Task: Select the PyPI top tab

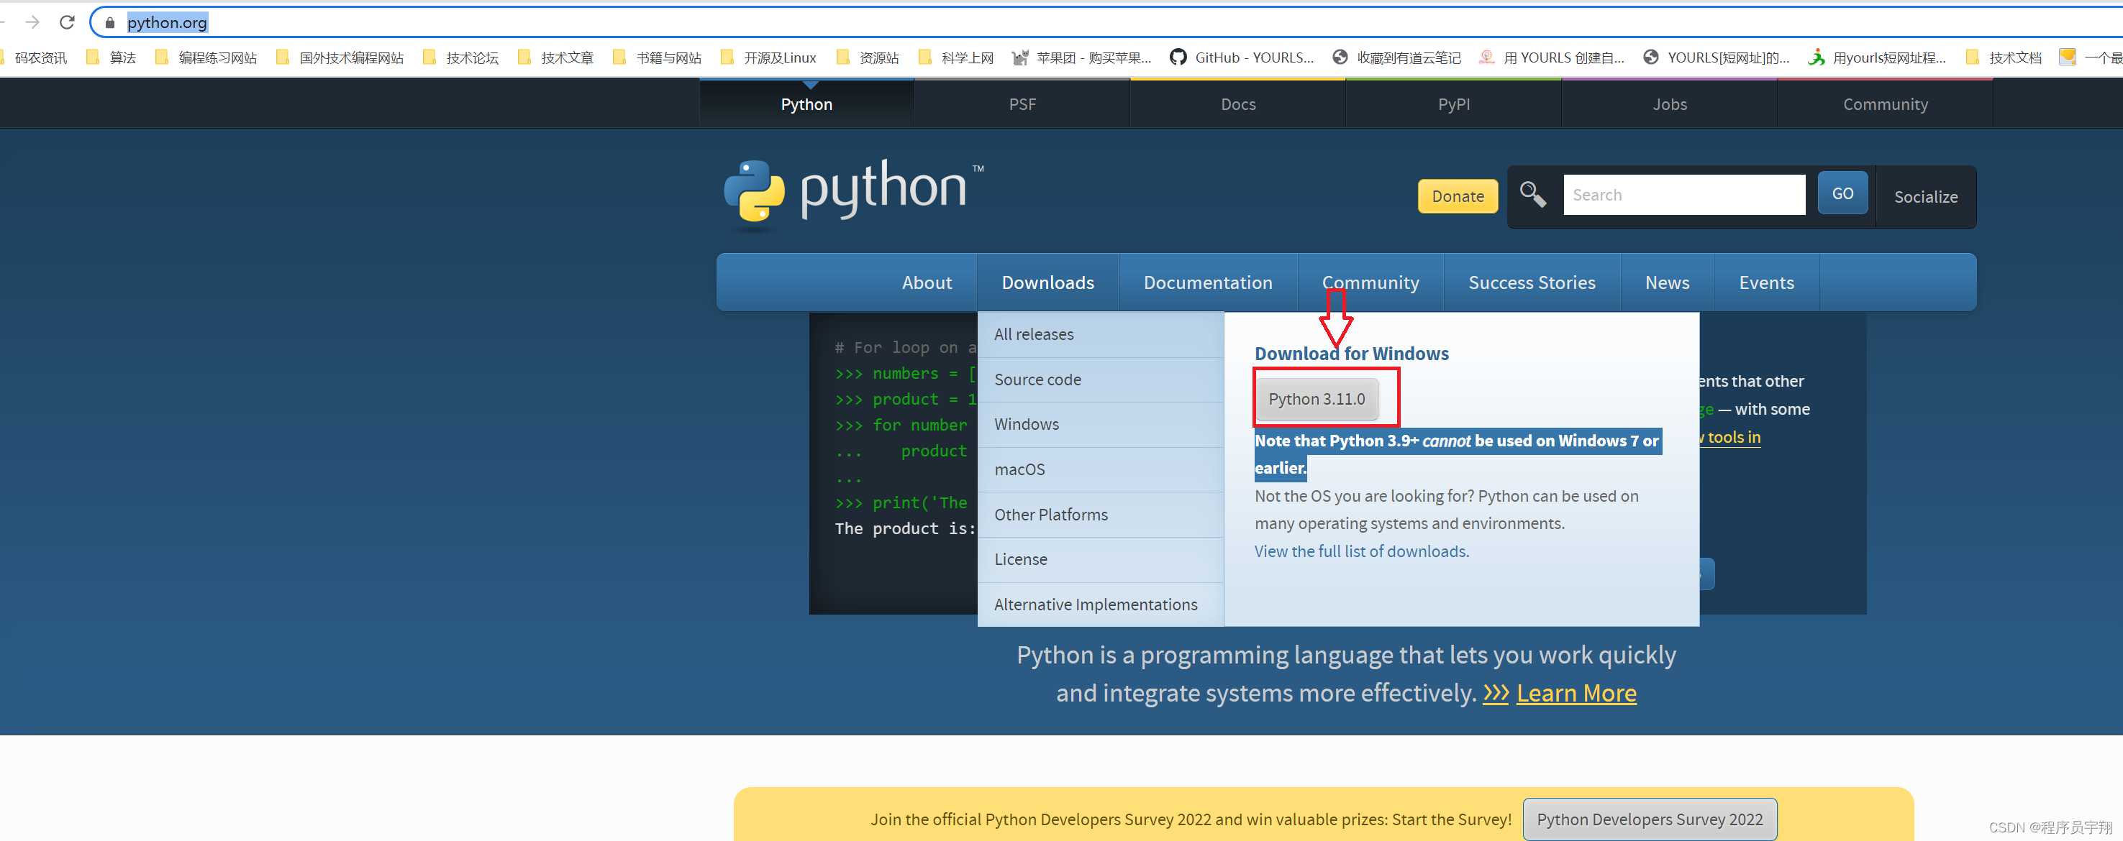Action: coord(1454,104)
